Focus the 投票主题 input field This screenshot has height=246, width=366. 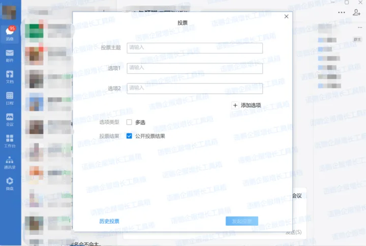pos(195,48)
